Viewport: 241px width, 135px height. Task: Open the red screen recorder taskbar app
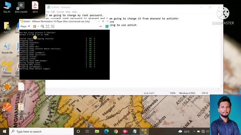pos(125,132)
